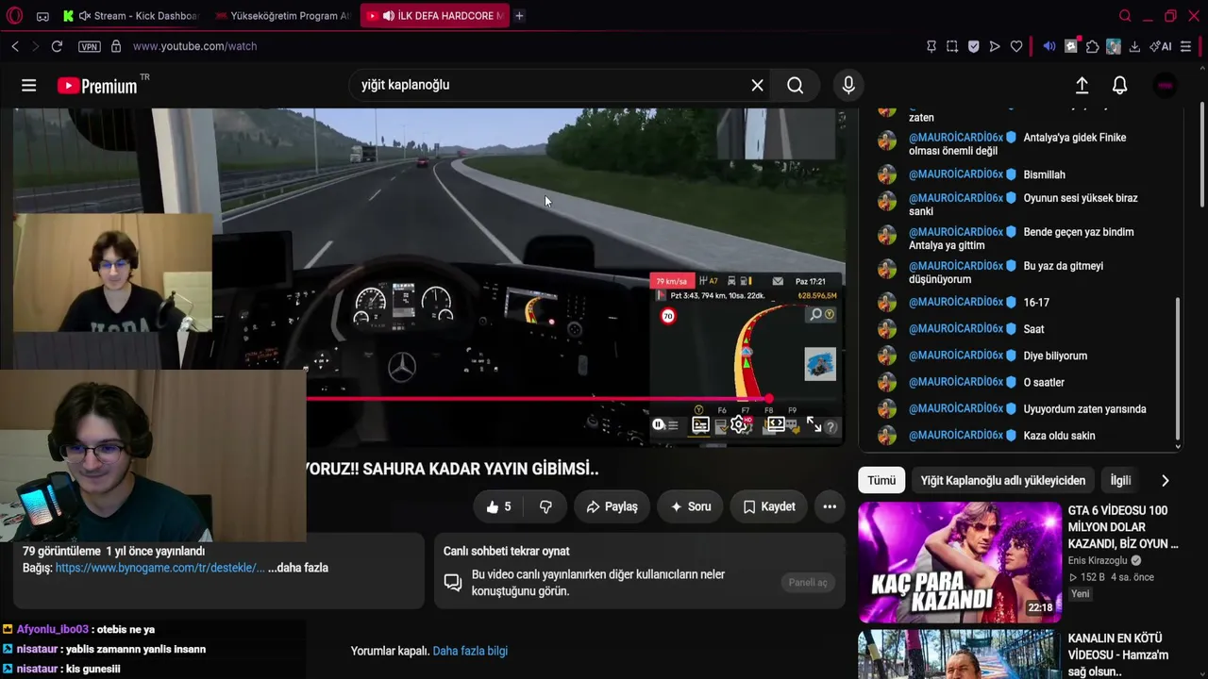
Task: Launch the Opera AI assistant
Action: [x=1161, y=46]
